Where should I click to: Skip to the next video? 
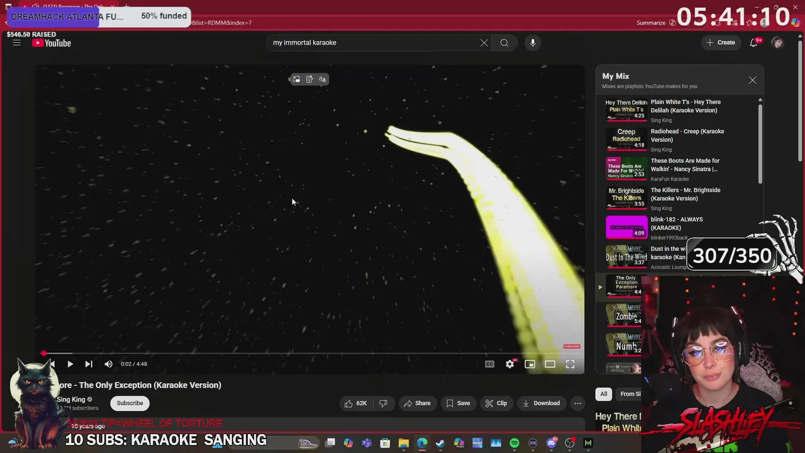(89, 364)
